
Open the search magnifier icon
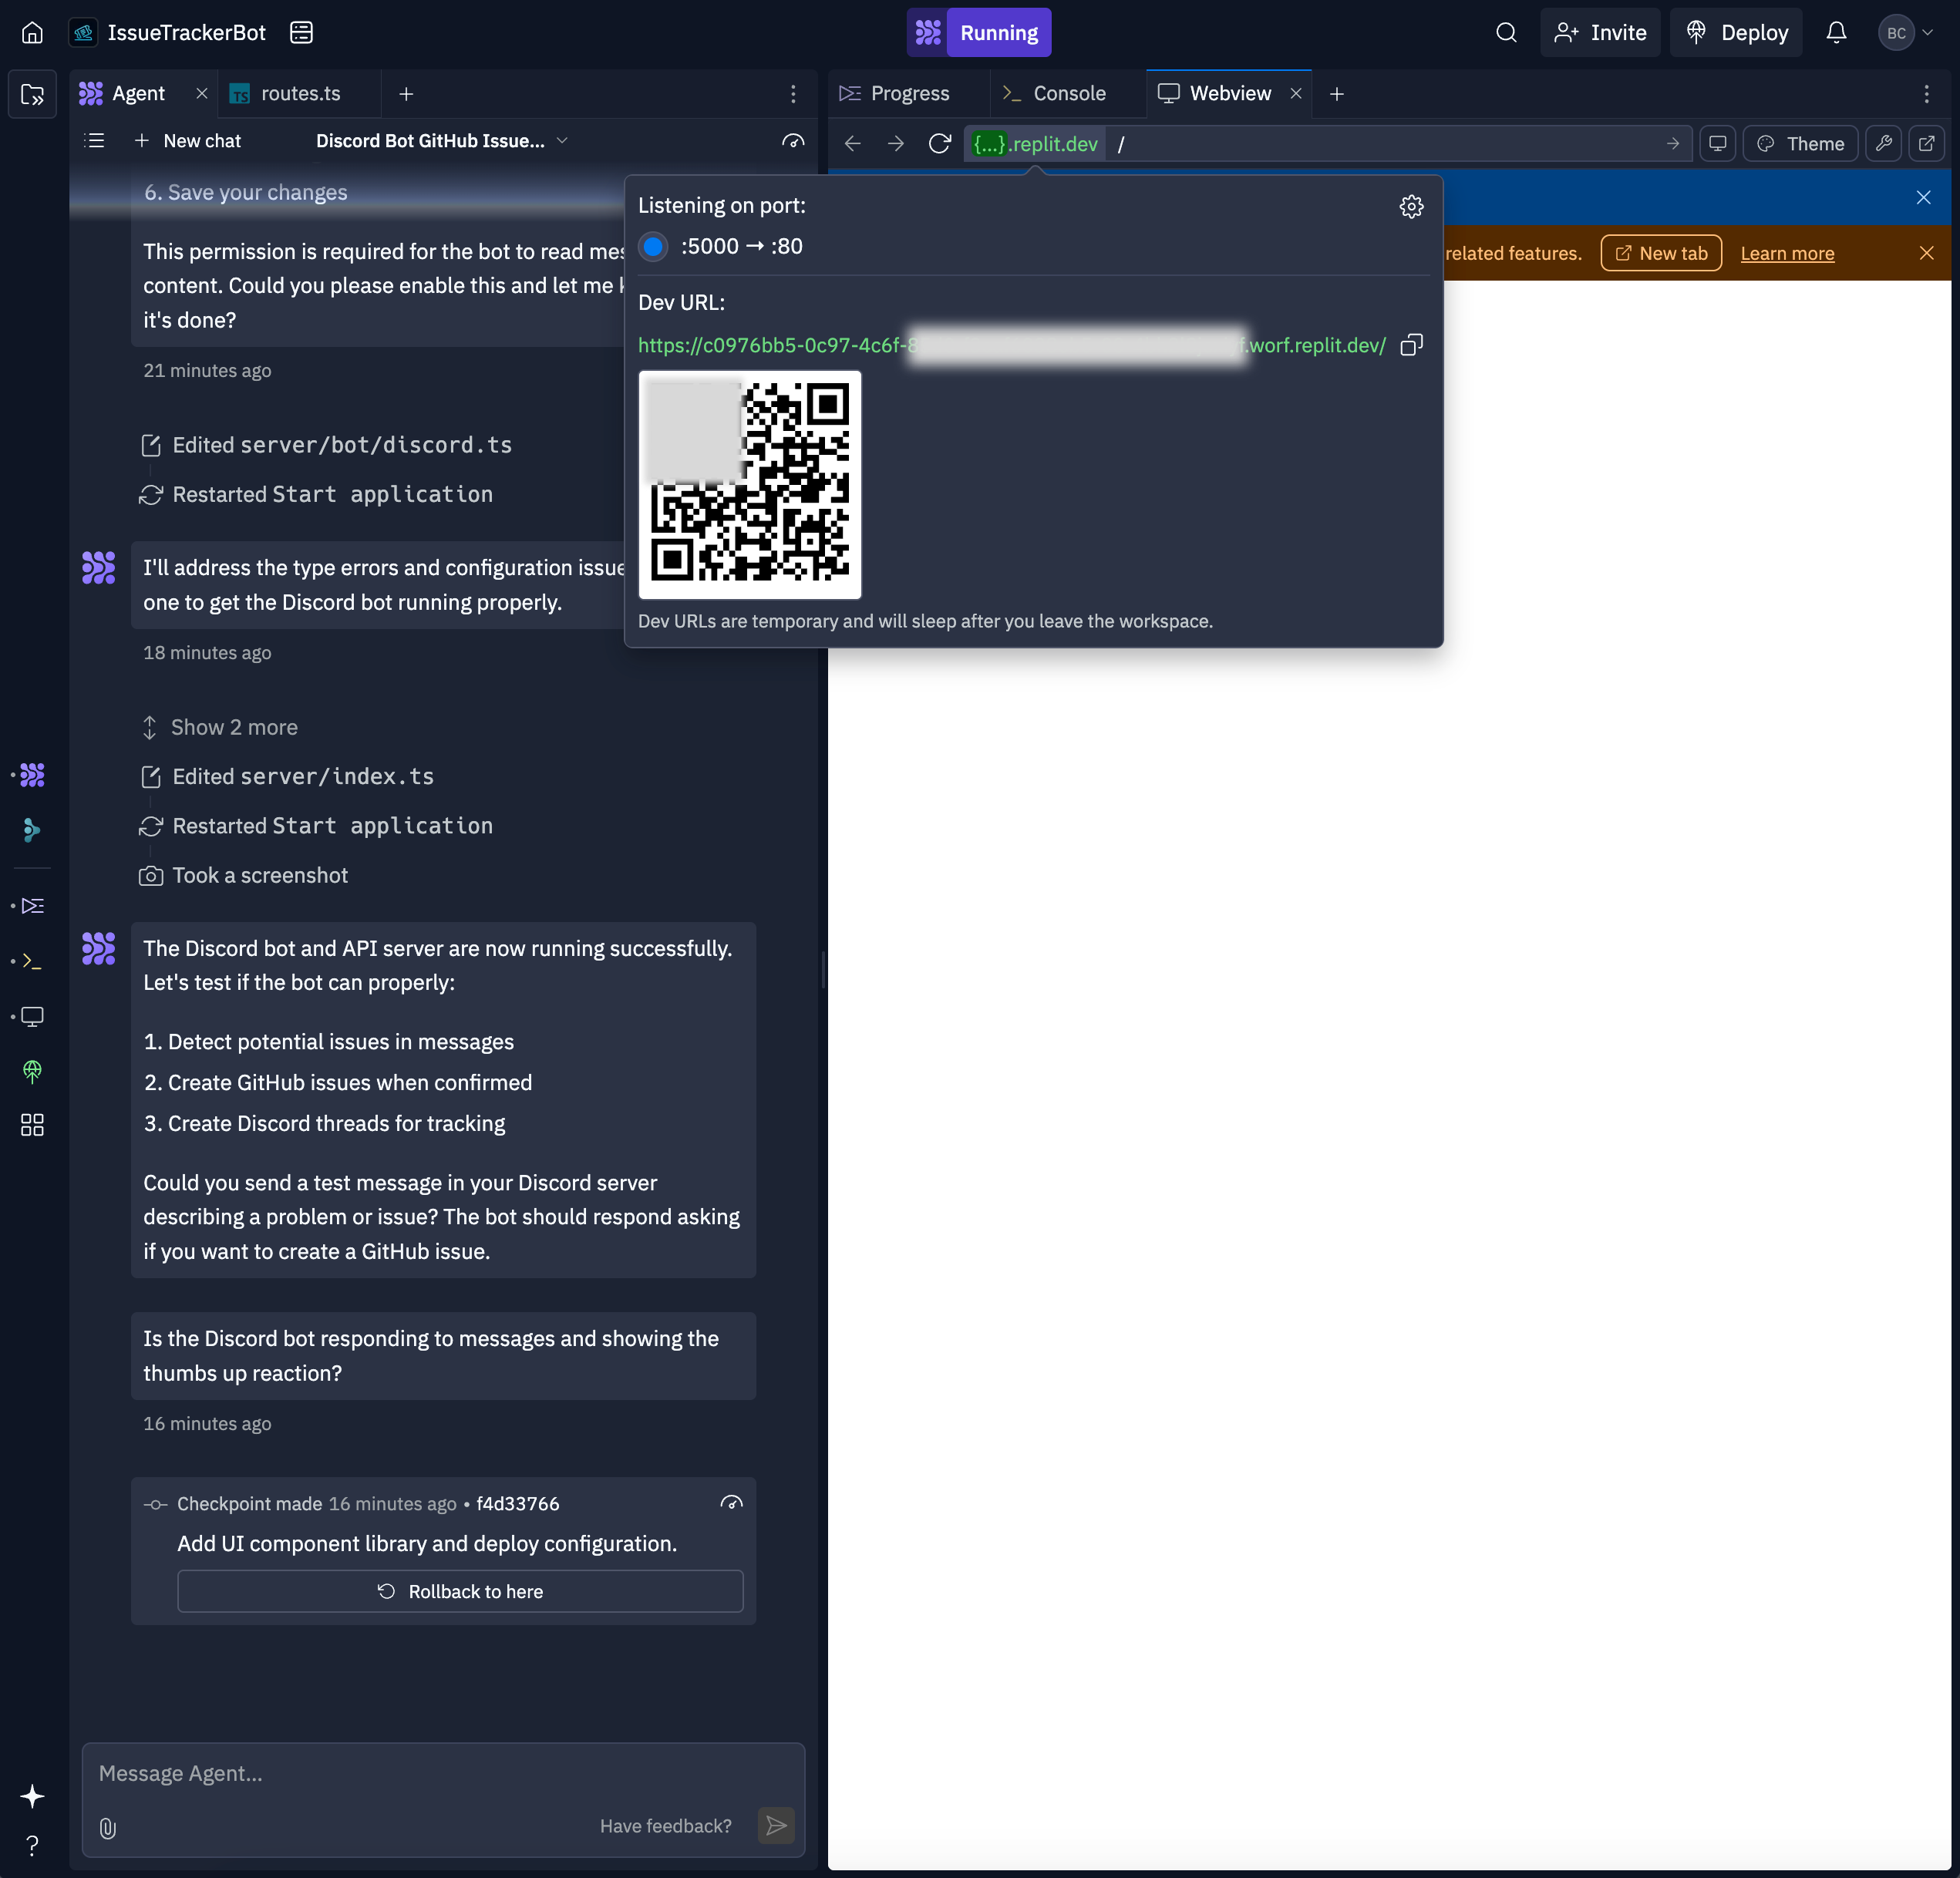1506,33
